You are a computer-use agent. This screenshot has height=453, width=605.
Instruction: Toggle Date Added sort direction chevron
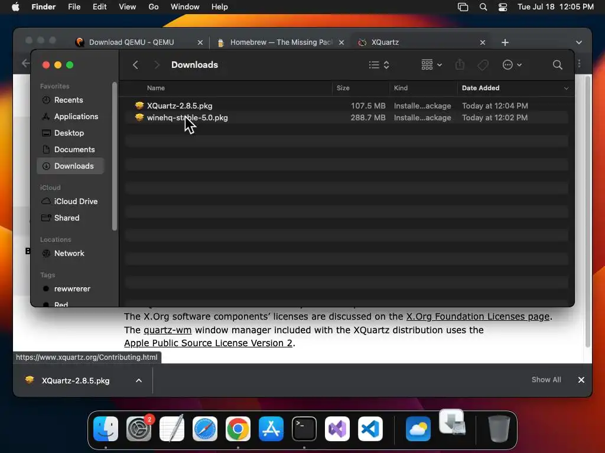click(566, 88)
